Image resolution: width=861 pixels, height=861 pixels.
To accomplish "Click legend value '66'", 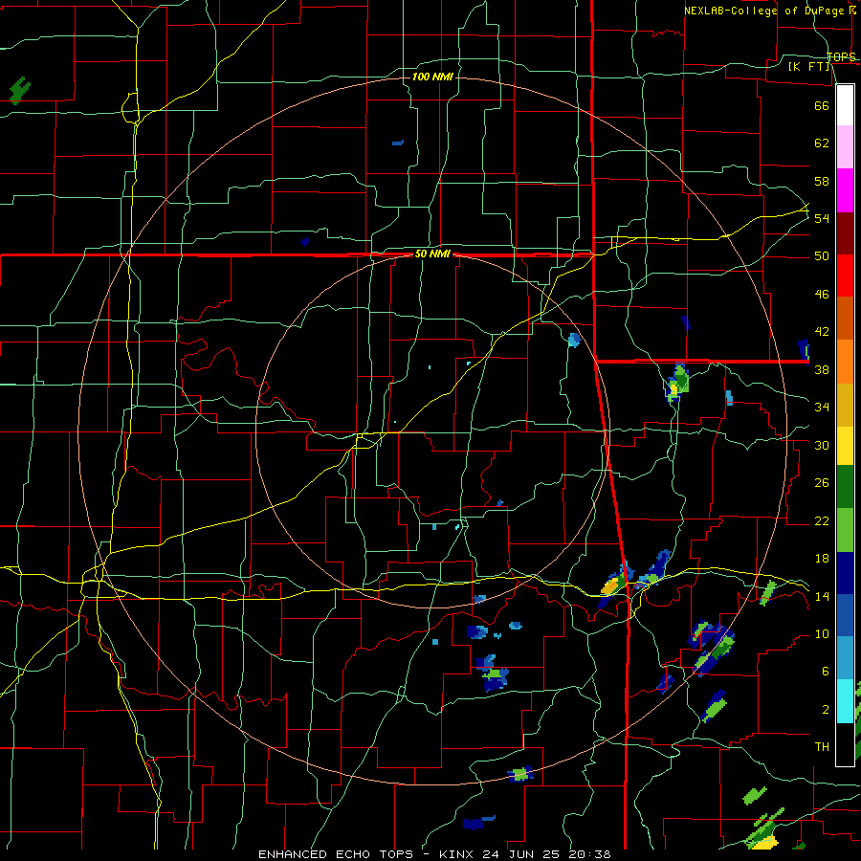I will pos(822,105).
